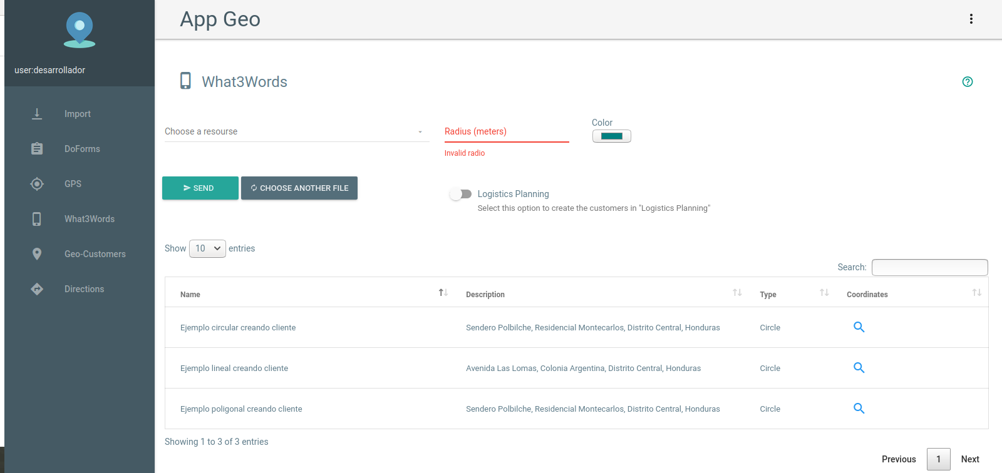The width and height of the screenshot is (1002, 473).
Task: Sort table by Description column arrows
Action: coord(737,293)
